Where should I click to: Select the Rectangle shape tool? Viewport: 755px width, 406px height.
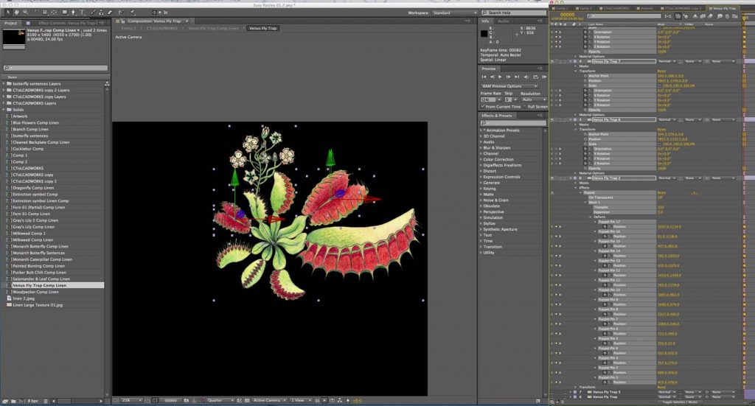[65, 12]
